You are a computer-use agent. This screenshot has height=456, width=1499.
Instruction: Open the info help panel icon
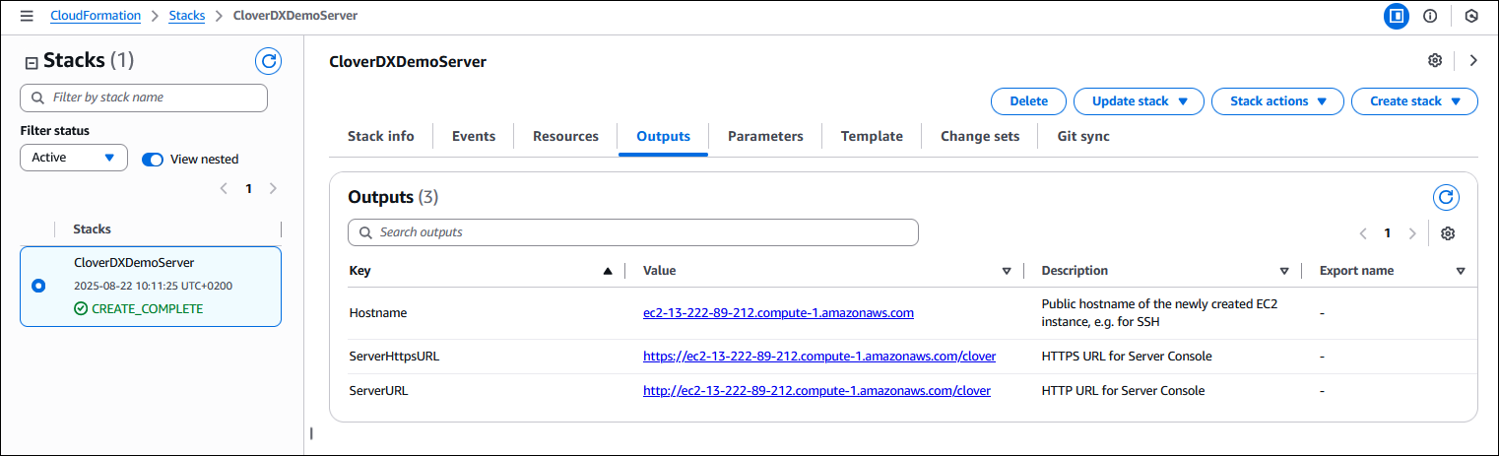[x=1430, y=16]
